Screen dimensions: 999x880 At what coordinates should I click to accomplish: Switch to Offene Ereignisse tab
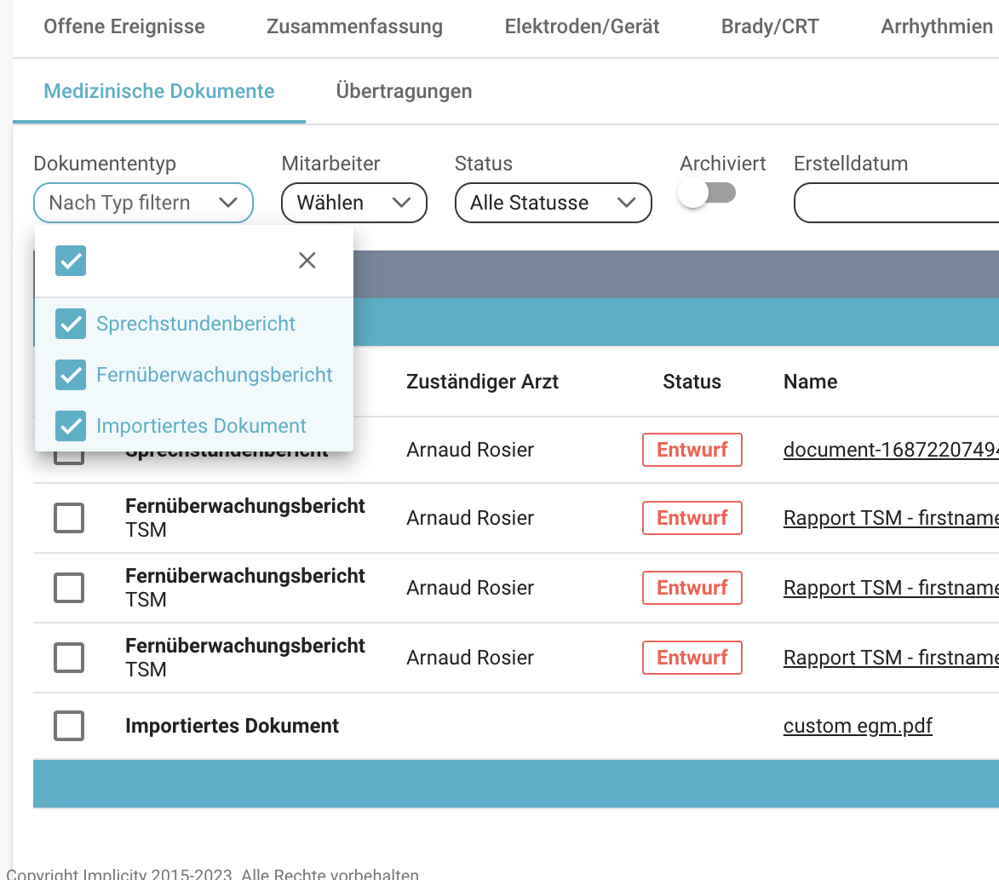pyautogui.click(x=124, y=26)
